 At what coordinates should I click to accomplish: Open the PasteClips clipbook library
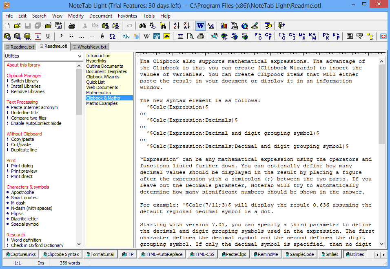point(234,254)
